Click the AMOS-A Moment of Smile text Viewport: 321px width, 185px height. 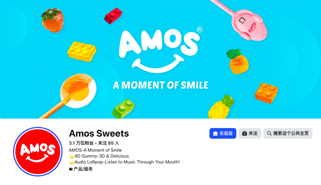click(x=95, y=150)
